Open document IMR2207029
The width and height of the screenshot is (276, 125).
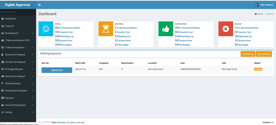coord(57,70)
